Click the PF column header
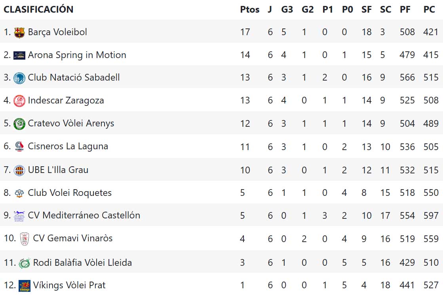 click(x=405, y=9)
